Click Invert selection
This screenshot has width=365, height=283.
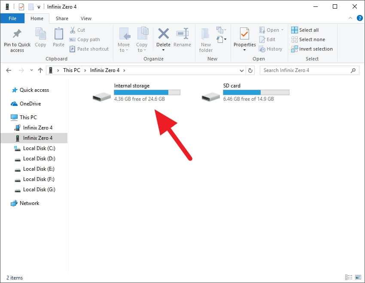(x=312, y=49)
